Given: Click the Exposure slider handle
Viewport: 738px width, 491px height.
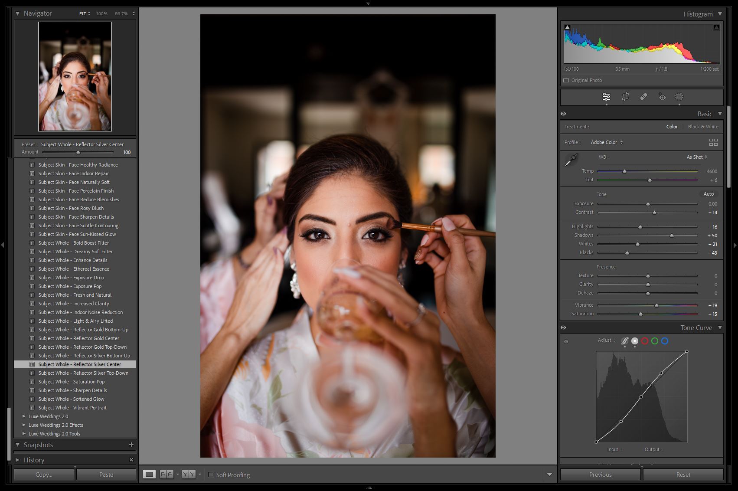Looking at the screenshot, I should 648,204.
